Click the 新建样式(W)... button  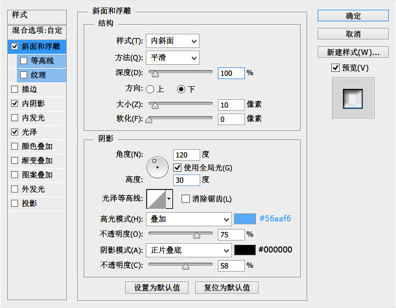tap(353, 52)
